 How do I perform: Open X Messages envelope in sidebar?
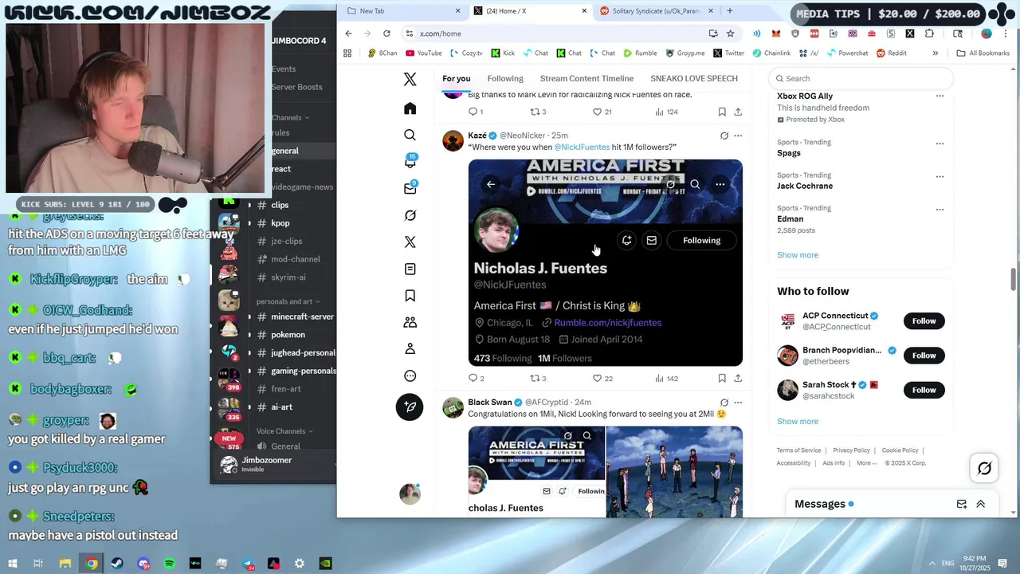[410, 189]
